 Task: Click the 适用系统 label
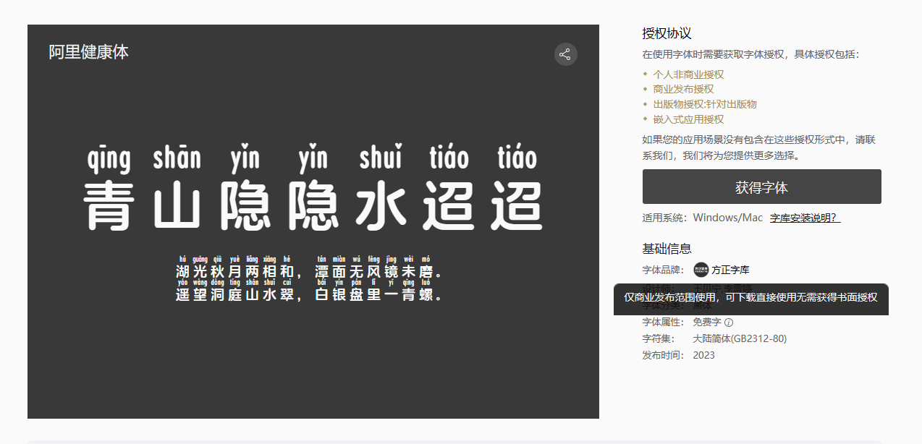pyautogui.click(x=663, y=218)
